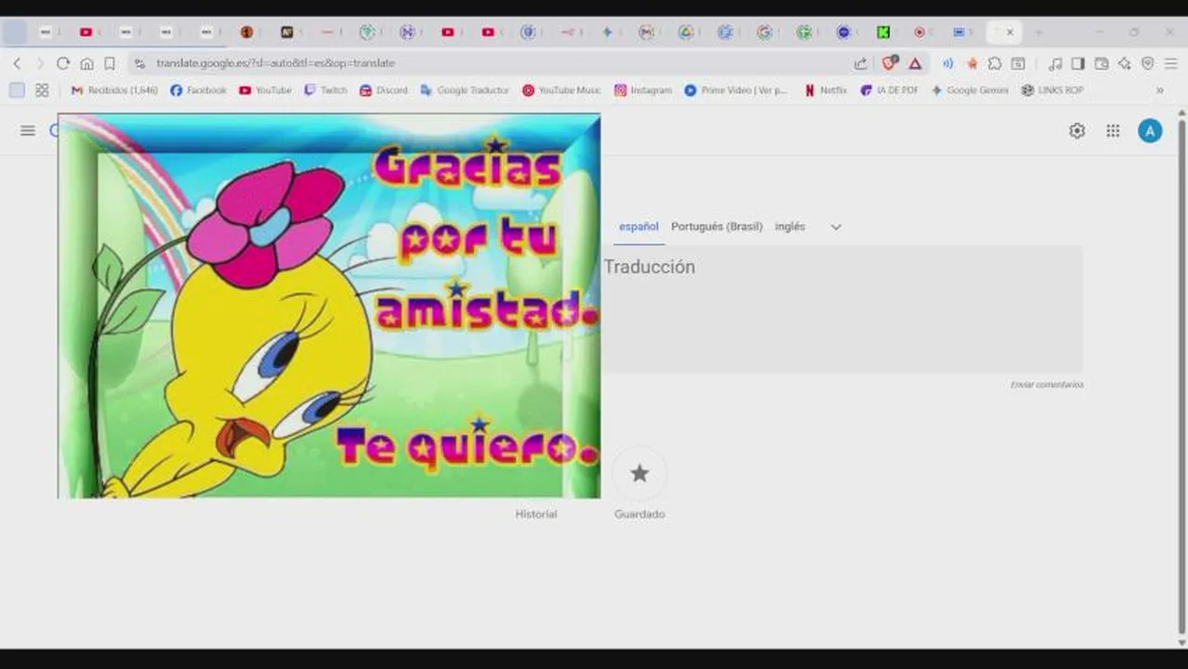The width and height of the screenshot is (1188, 669).
Task: Click the orange extension icon in toolbar
Action: tap(971, 63)
